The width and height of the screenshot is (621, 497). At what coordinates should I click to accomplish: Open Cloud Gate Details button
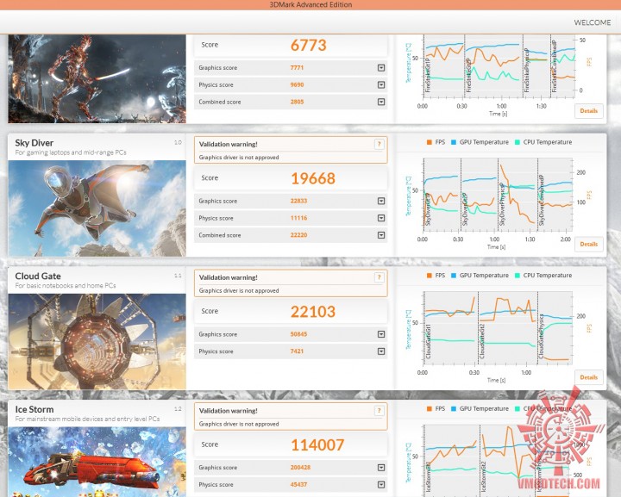(589, 377)
